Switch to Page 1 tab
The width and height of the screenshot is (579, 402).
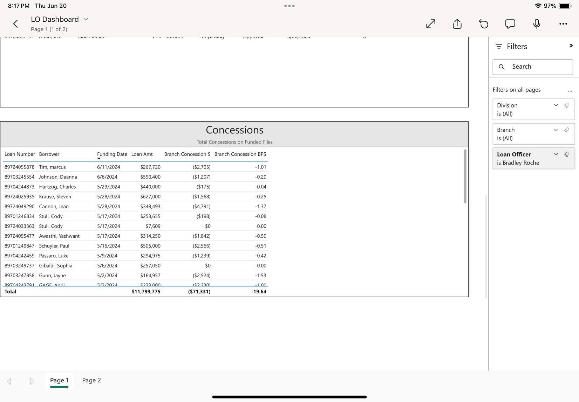[59, 381]
